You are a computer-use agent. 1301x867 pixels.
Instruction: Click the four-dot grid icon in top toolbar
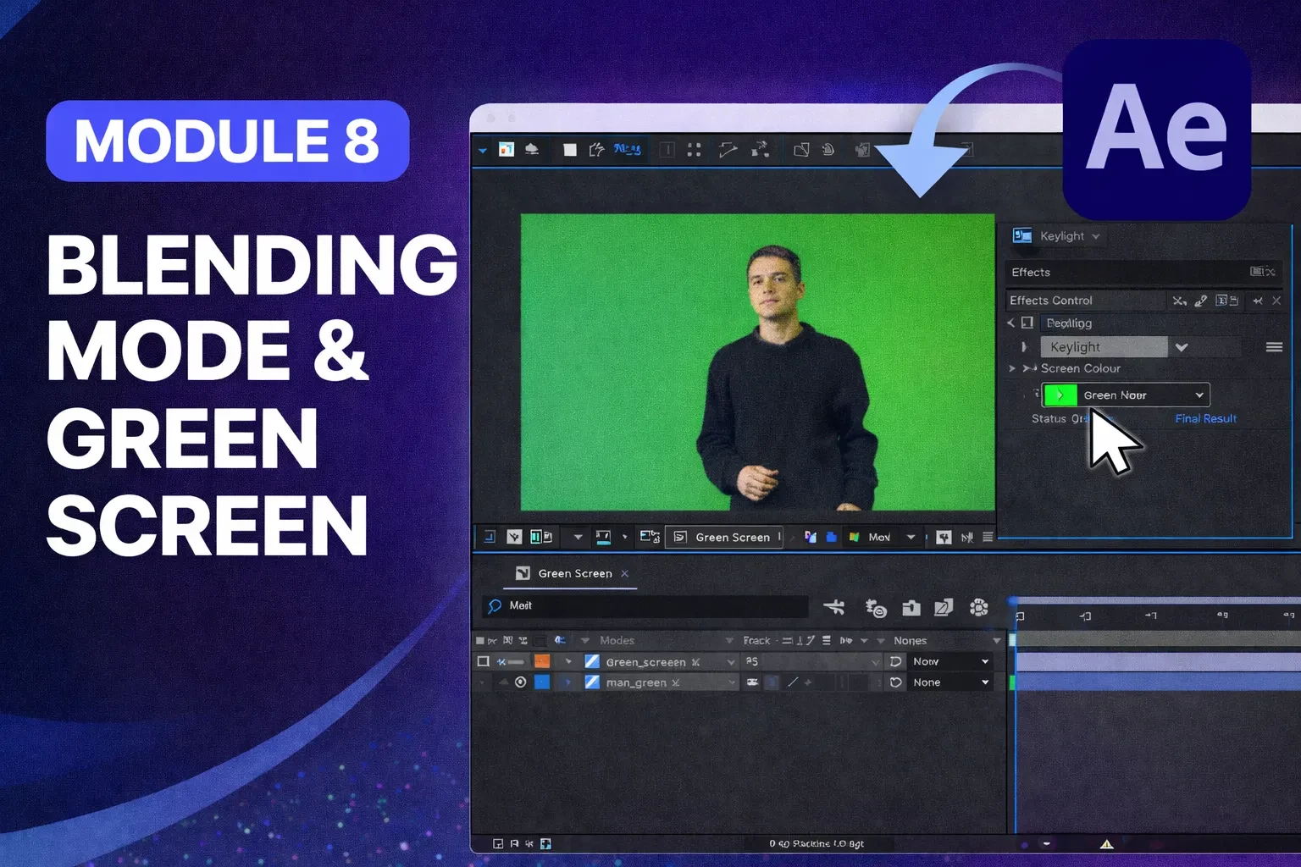pyautogui.click(x=695, y=150)
